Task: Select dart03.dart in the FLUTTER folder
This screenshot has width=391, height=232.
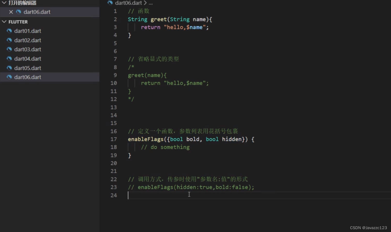Action: [28, 49]
